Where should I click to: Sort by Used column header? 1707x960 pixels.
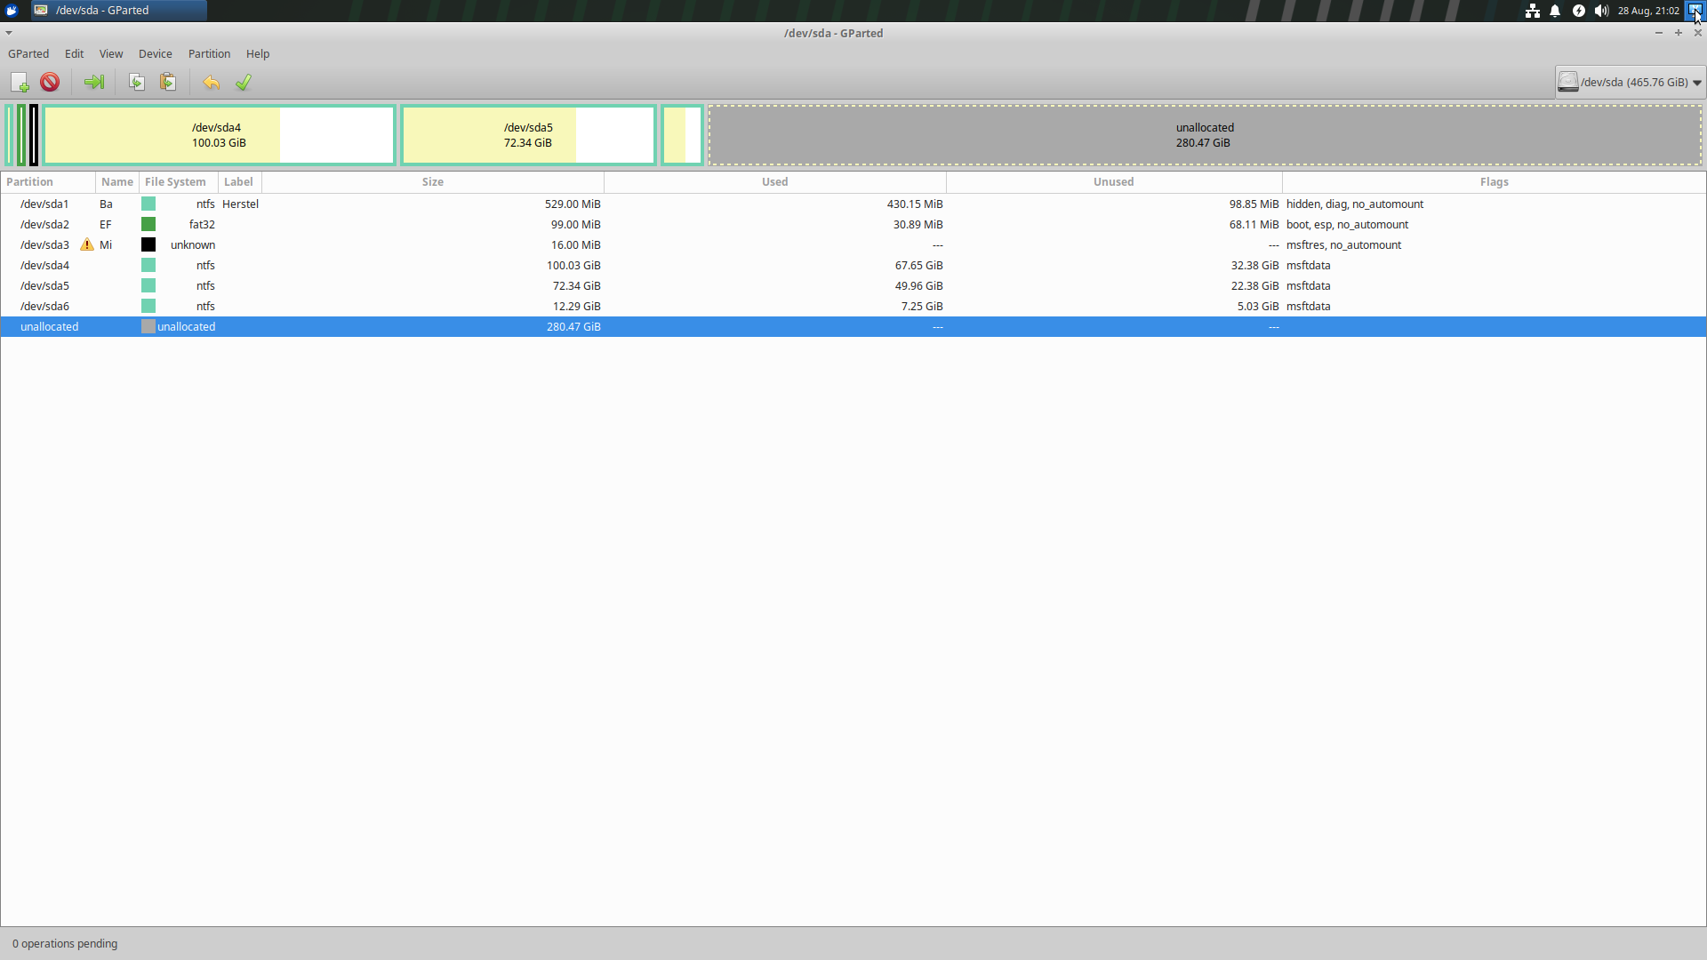coord(775,182)
